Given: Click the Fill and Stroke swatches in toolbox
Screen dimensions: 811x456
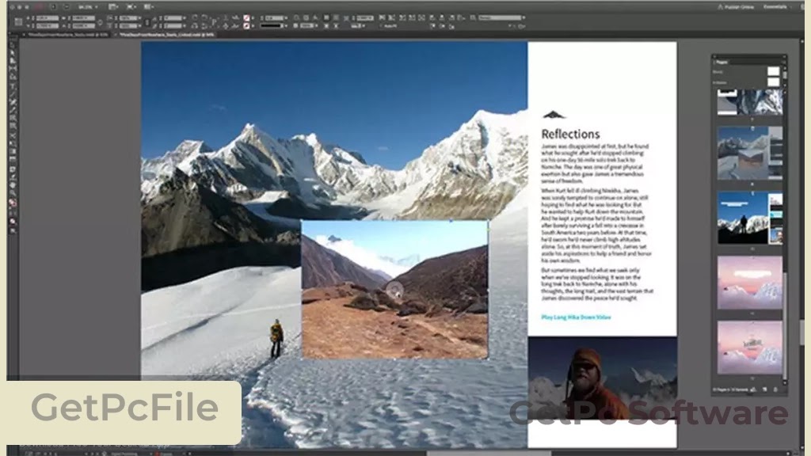Looking at the screenshot, I should click(13, 203).
